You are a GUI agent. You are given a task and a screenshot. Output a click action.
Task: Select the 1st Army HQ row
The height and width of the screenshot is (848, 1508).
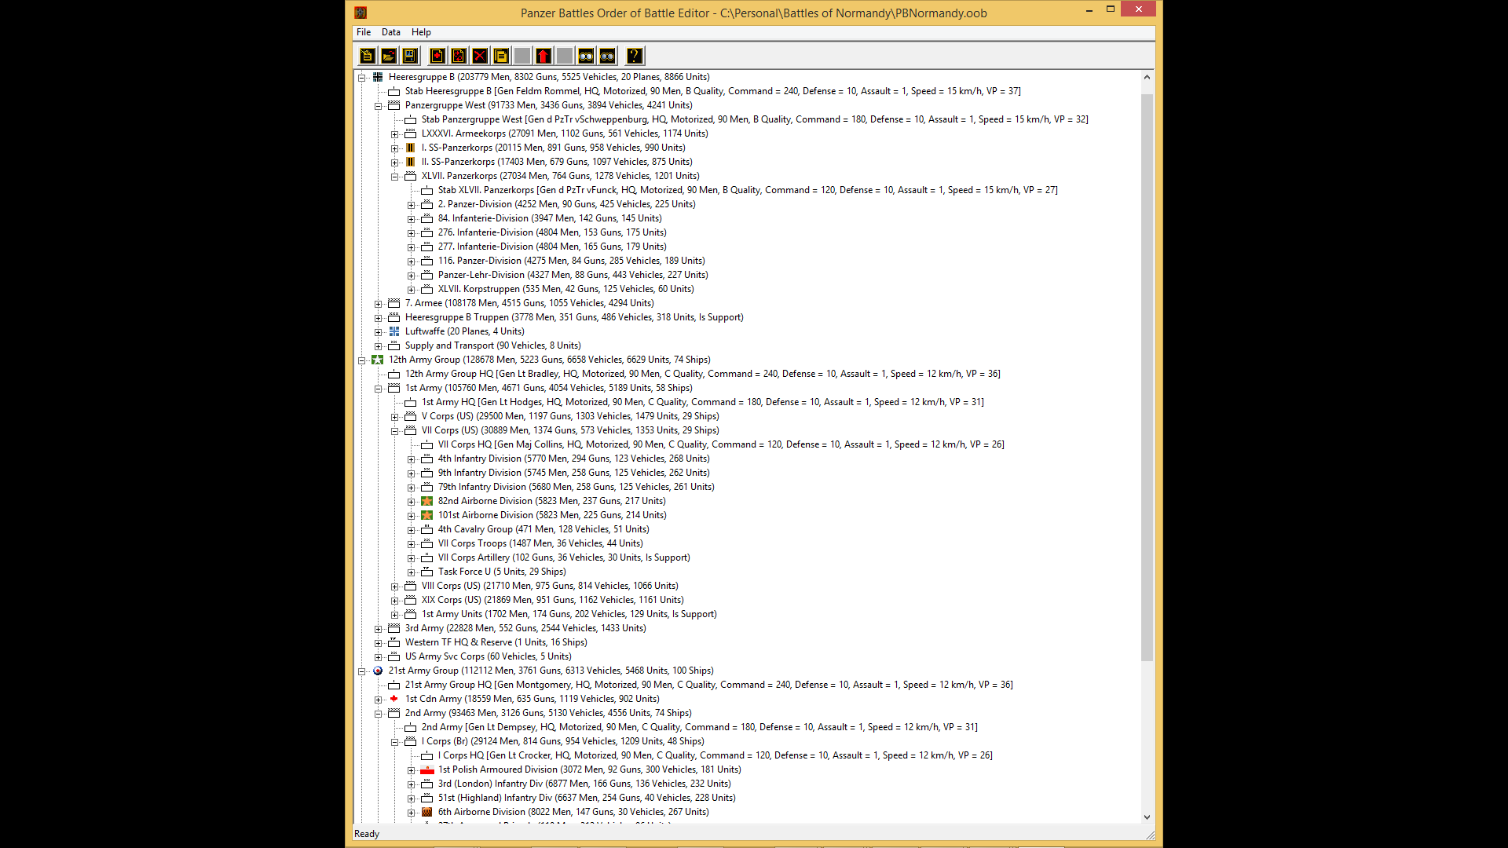tap(702, 402)
